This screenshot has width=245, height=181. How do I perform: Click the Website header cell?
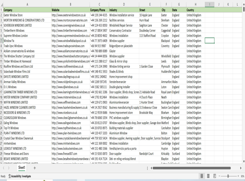click(x=70, y=10)
